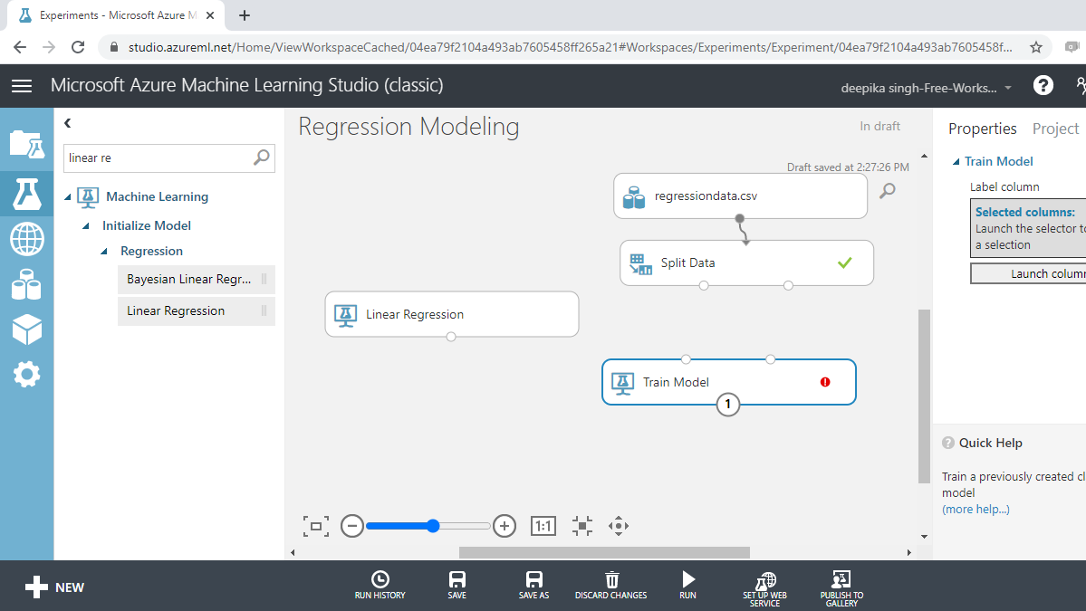Click the Launch column selector button
The image size is (1086, 611).
pyautogui.click(x=1029, y=274)
